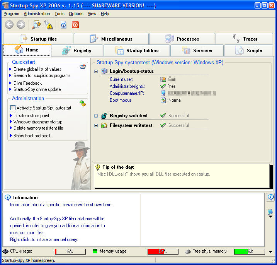
Task: Open the Program menu
Action: point(11,14)
